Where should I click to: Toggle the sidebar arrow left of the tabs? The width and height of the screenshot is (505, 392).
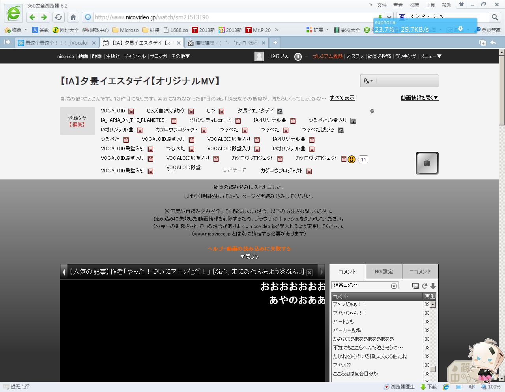(x=7, y=42)
